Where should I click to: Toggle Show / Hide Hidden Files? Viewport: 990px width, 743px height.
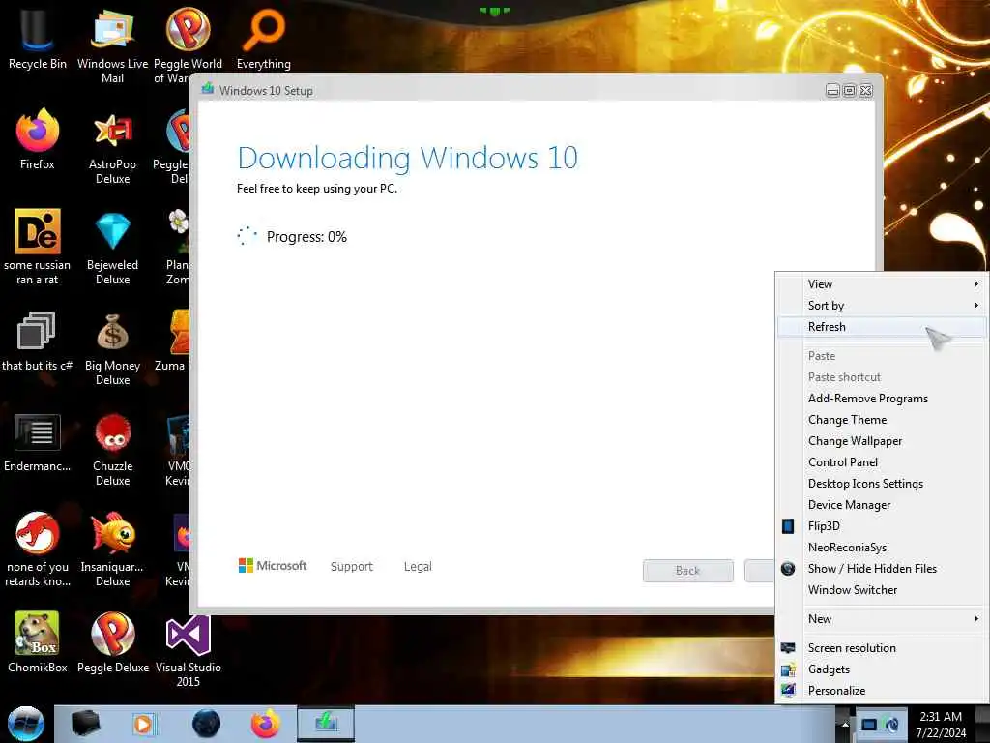[881, 569]
